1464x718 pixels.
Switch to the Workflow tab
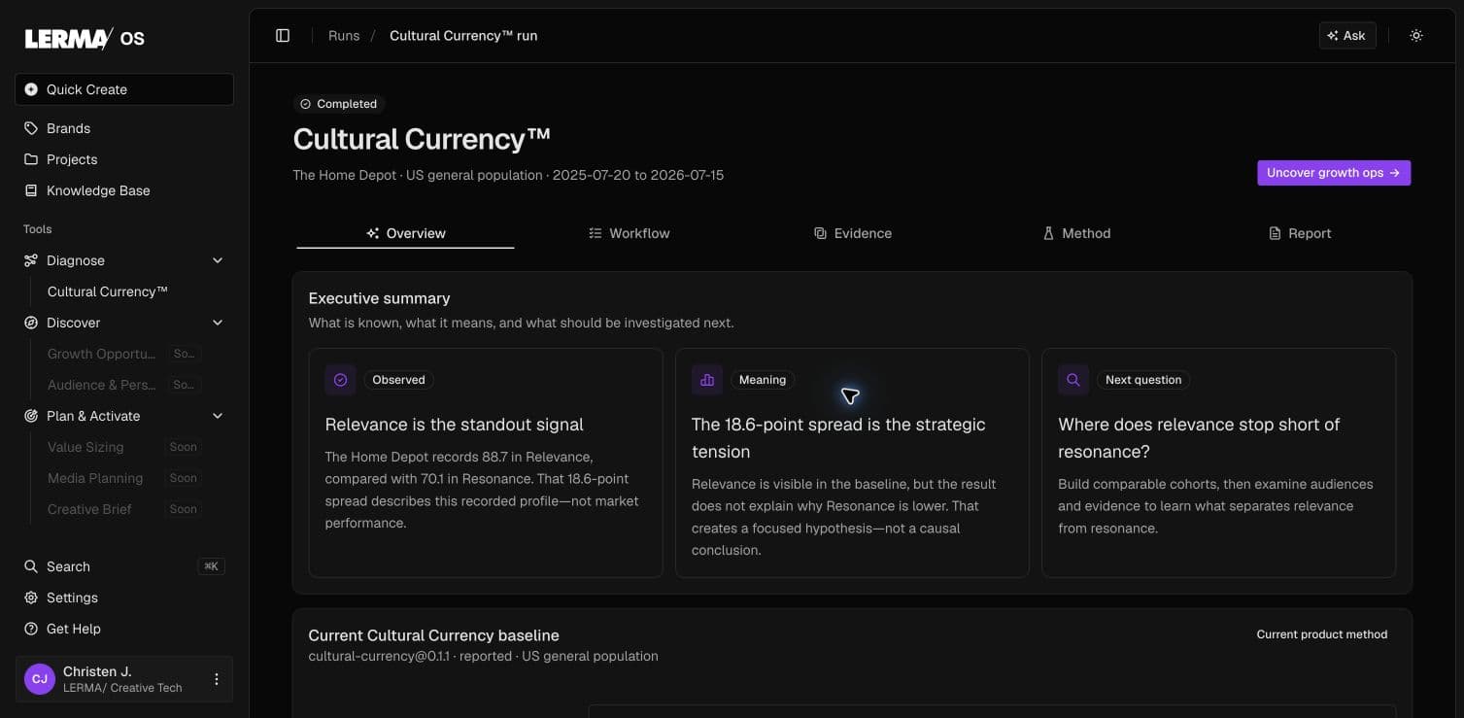[630, 233]
